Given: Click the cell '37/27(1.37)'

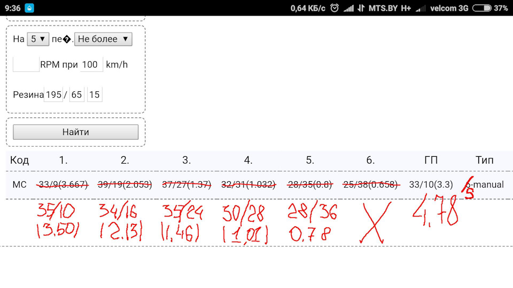Looking at the screenshot, I should (186, 185).
